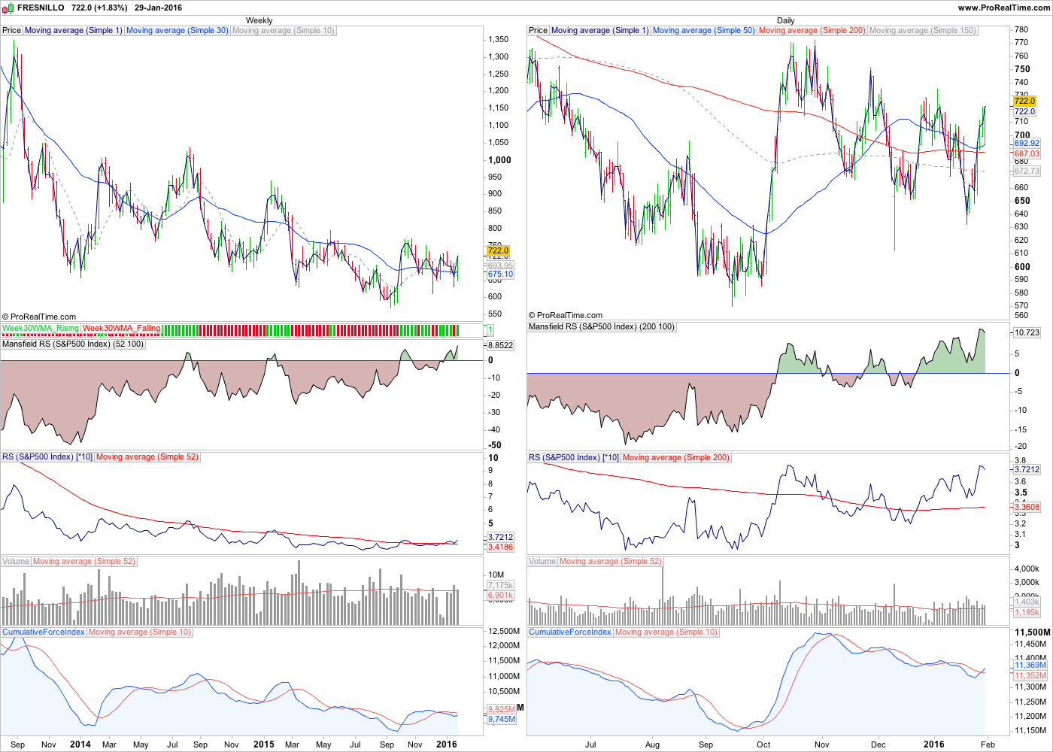
Task: Click the RS (S&P500 Index) label on Daily chart
Action: tap(574, 458)
